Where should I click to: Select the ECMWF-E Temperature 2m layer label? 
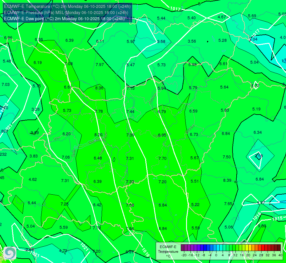coord(67,6)
